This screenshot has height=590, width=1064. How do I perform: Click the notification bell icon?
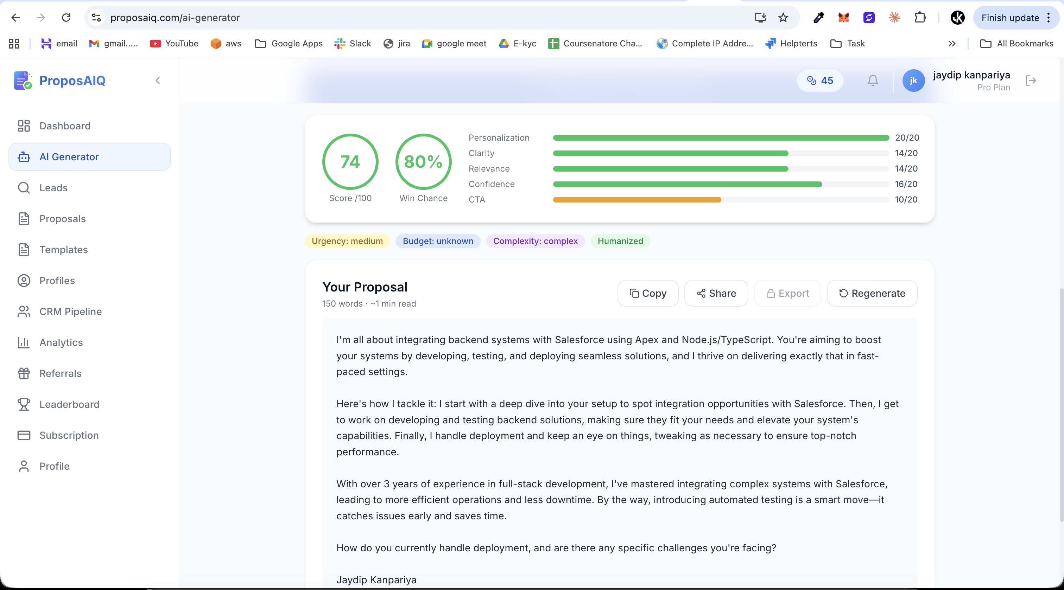(872, 81)
